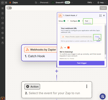Screen dimensions: 108x100
Task: Open the apps grid menu icon
Action: click(x=6, y=2)
